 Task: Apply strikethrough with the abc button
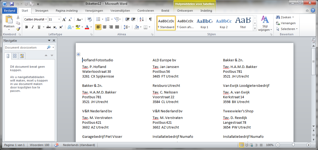pos(49,27)
